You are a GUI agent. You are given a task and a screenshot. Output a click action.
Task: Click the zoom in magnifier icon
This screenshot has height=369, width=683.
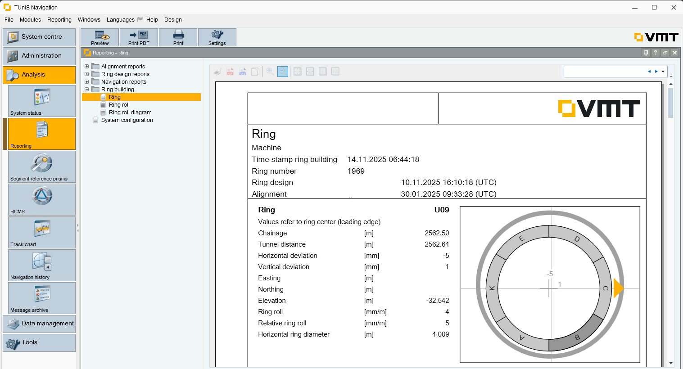(270, 72)
